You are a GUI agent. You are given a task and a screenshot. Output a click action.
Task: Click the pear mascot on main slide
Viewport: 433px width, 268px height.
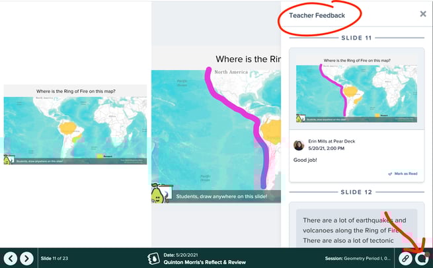(158, 193)
